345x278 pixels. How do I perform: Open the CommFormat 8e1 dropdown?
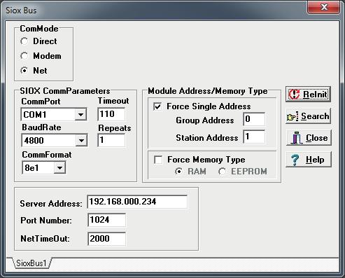(59, 168)
